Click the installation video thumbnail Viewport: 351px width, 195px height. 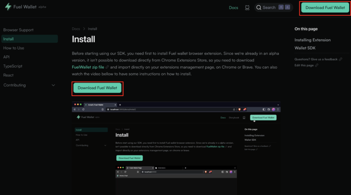point(176,148)
